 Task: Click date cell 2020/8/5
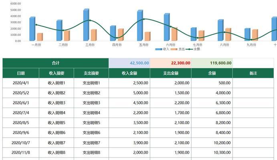tap(21, 123)
